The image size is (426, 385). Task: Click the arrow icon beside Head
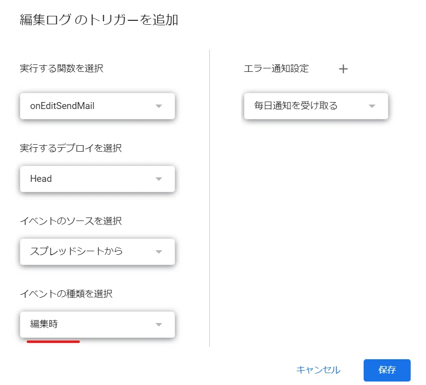click(159, 179)
